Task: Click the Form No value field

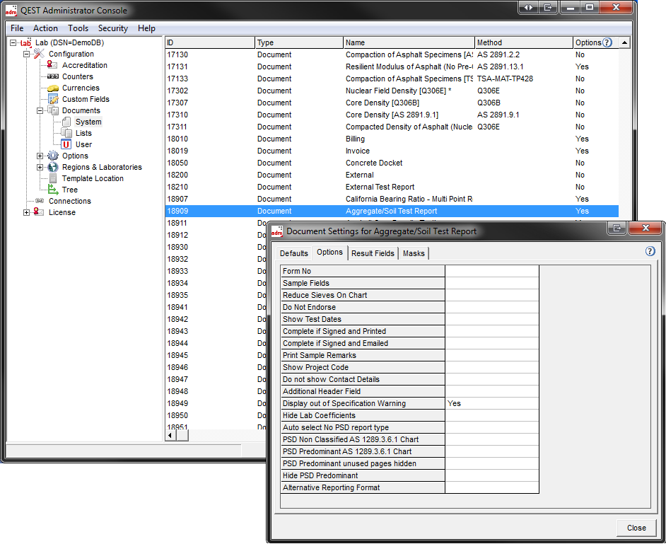Action: (491, 271)
